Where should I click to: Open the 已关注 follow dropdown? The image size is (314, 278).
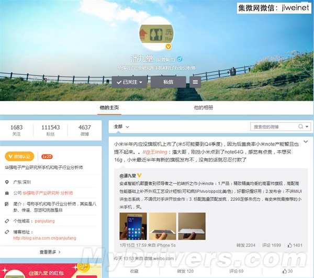129,82
